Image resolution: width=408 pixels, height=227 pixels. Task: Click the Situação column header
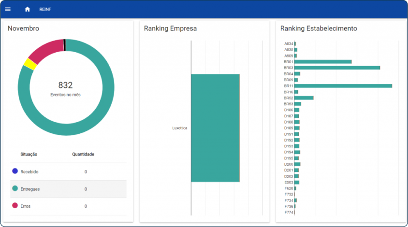coord(29,155)
